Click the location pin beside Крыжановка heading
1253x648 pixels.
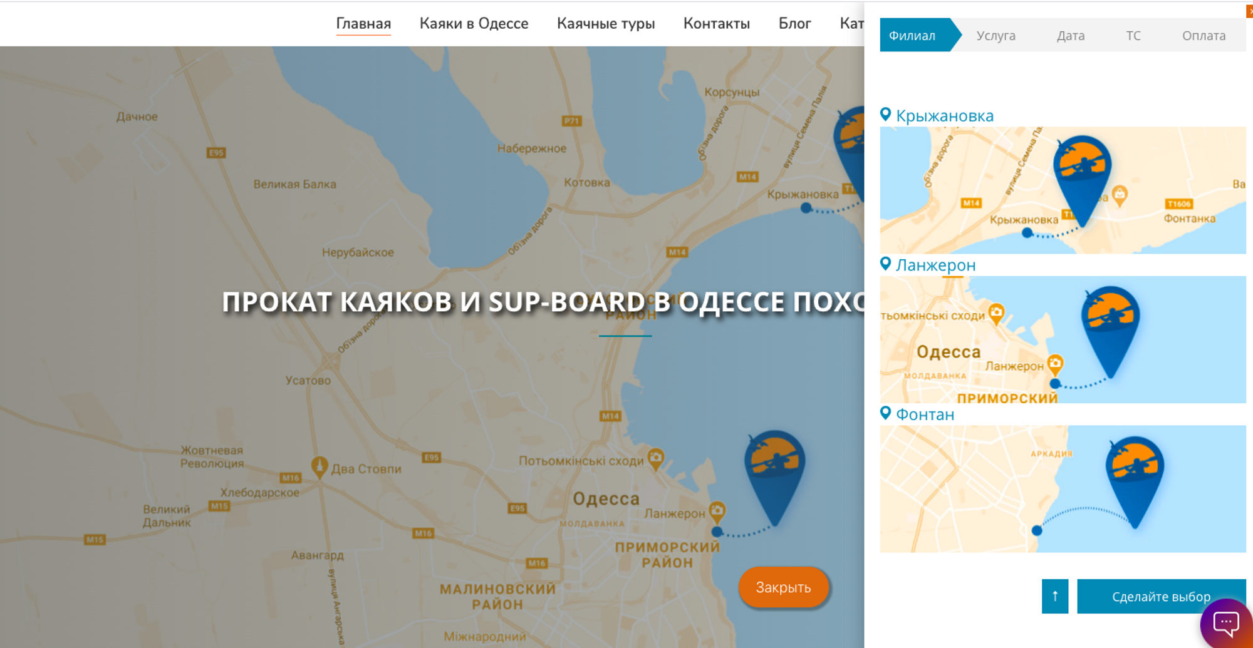pyautogui.click(x=885, y=115)
